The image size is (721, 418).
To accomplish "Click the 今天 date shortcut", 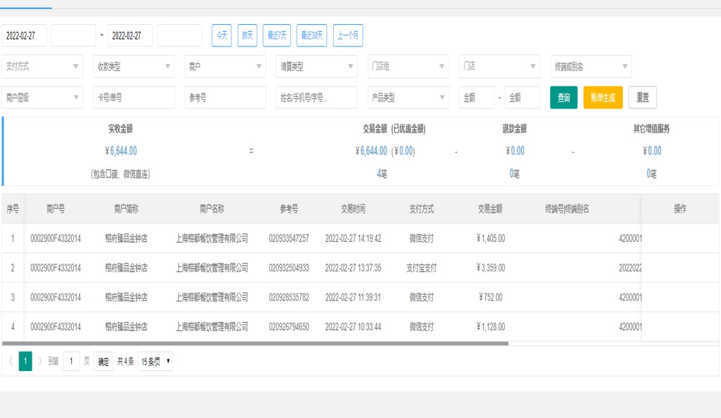I will (x=221, y=35).
